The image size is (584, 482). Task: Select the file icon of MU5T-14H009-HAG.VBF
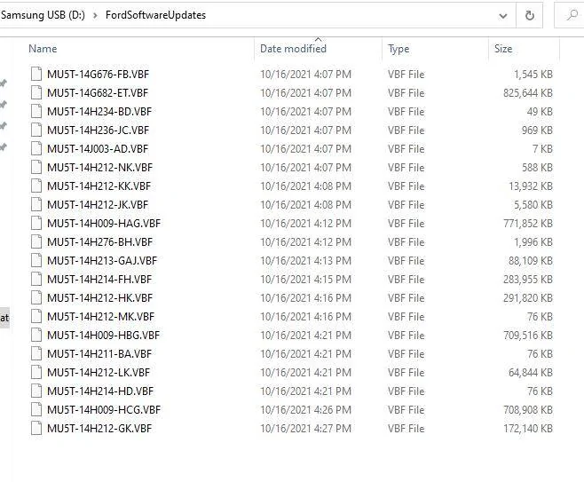click(x=36, y=223)
